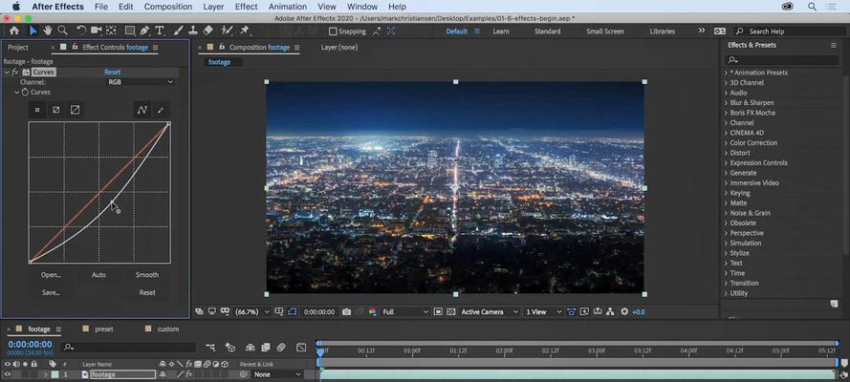Select the Clone Stamp tool
The height and width of the screenshot is (382, 850).
pos(193,31)
